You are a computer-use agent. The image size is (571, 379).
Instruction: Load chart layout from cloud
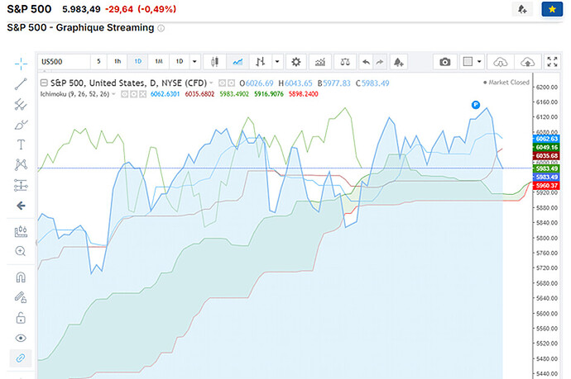[x=501, y=62]
